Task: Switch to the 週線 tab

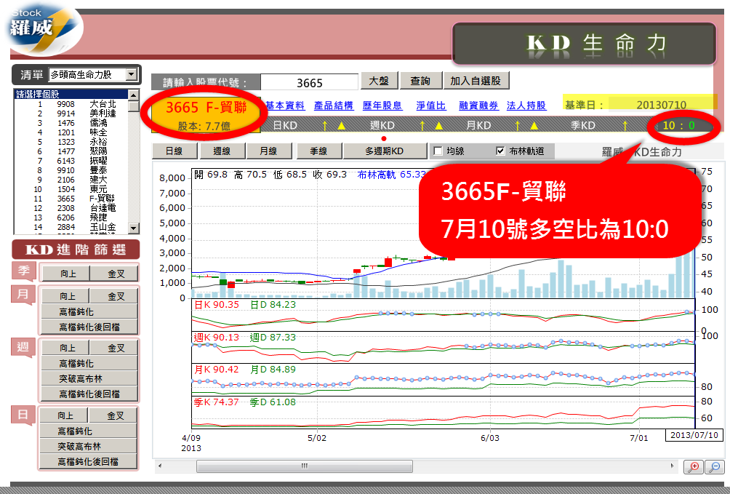Action: click(x=222, y=151)
